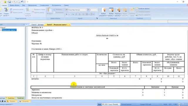Click Вырезать in the clipboard group

(58, 9)
